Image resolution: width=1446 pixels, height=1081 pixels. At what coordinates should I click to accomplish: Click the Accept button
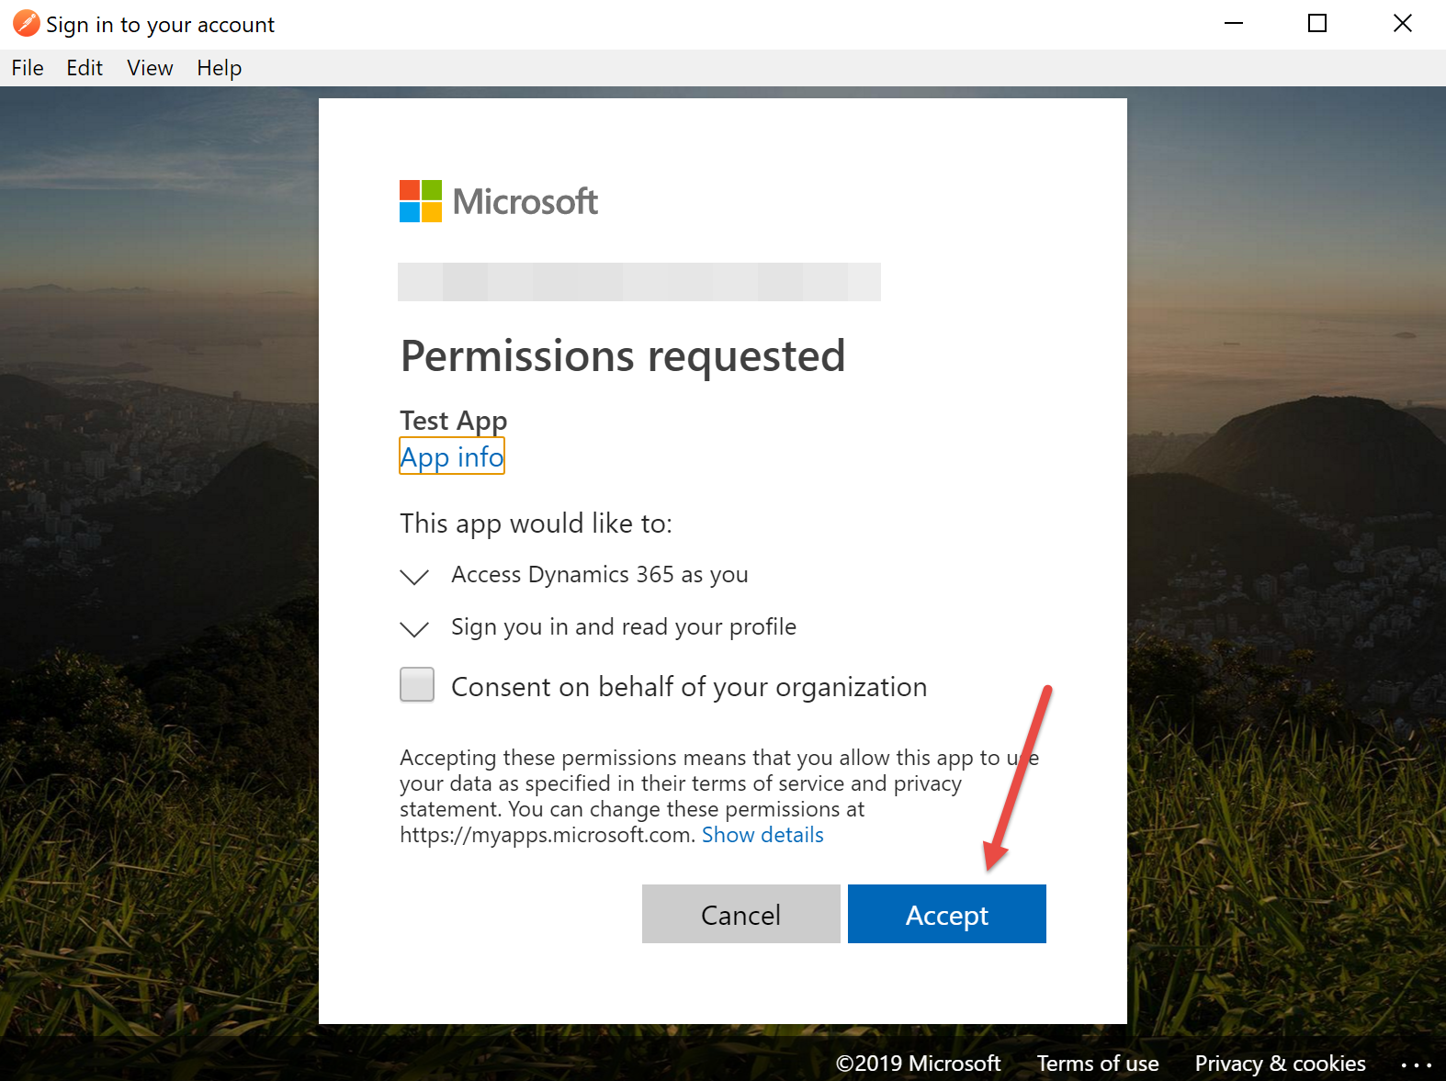(x=946, y=914)
